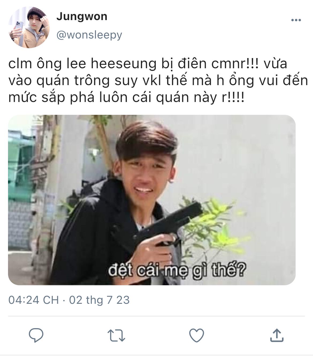Click the tweet text about lee heeseung

[x=158, y=81]
